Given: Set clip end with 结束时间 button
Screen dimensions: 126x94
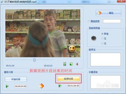Looking at the screenshot, I should click(69, 79).
